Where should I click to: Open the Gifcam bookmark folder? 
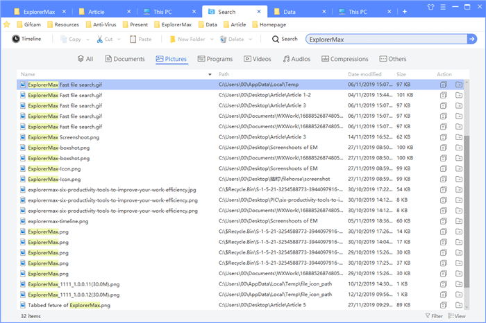click(29, 24)
